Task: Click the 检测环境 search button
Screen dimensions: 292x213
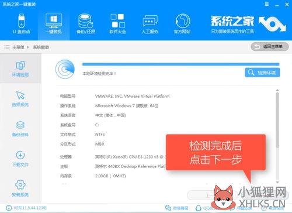Action: [262, 73]
